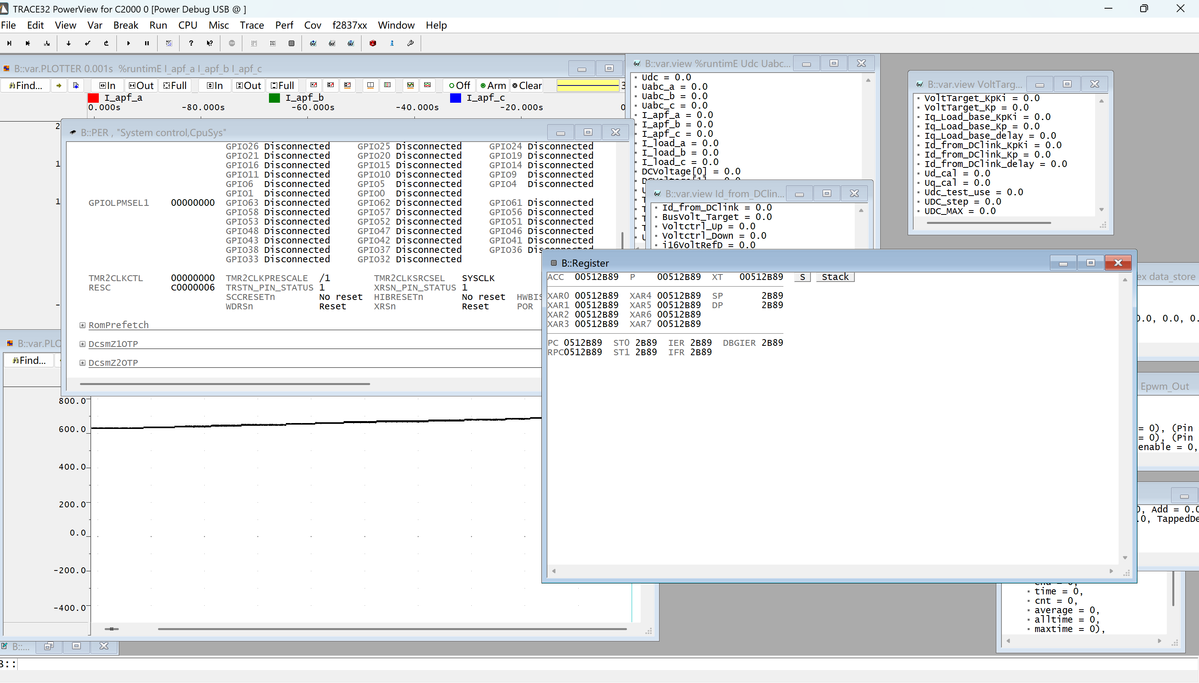The width and height of the screenshot is (1199, 683).
Task: Expand the DcsmZ1OTP tree node
Action: click(83, 344)
